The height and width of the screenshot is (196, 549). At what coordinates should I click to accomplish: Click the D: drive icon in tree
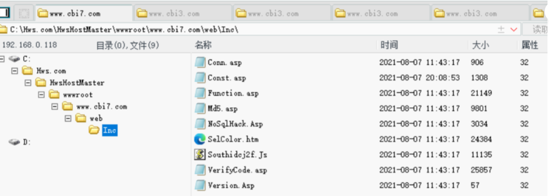pos(14,142)
